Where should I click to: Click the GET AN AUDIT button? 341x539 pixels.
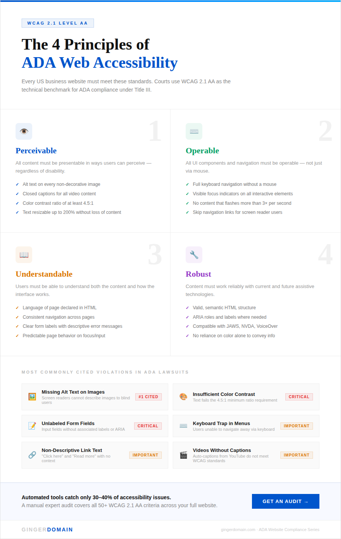[285, 501]
